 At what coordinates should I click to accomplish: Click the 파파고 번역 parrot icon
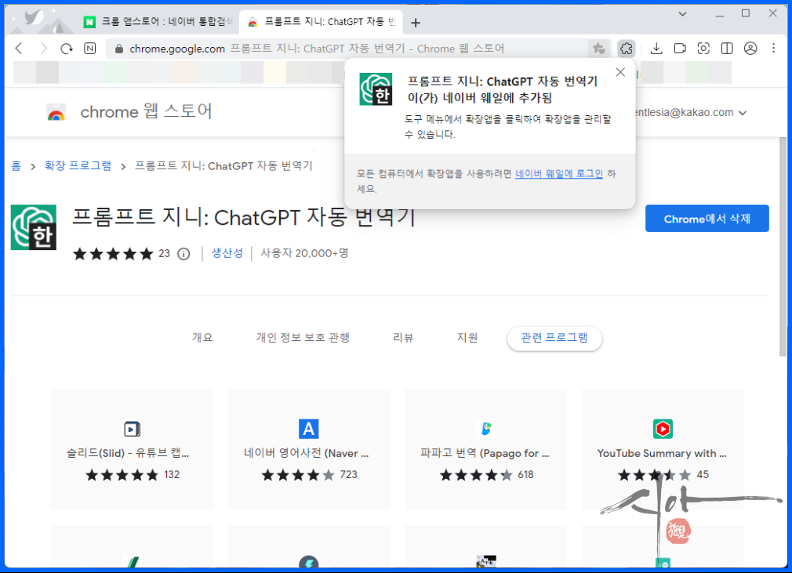pyautogui.click(x=486, y=429)
